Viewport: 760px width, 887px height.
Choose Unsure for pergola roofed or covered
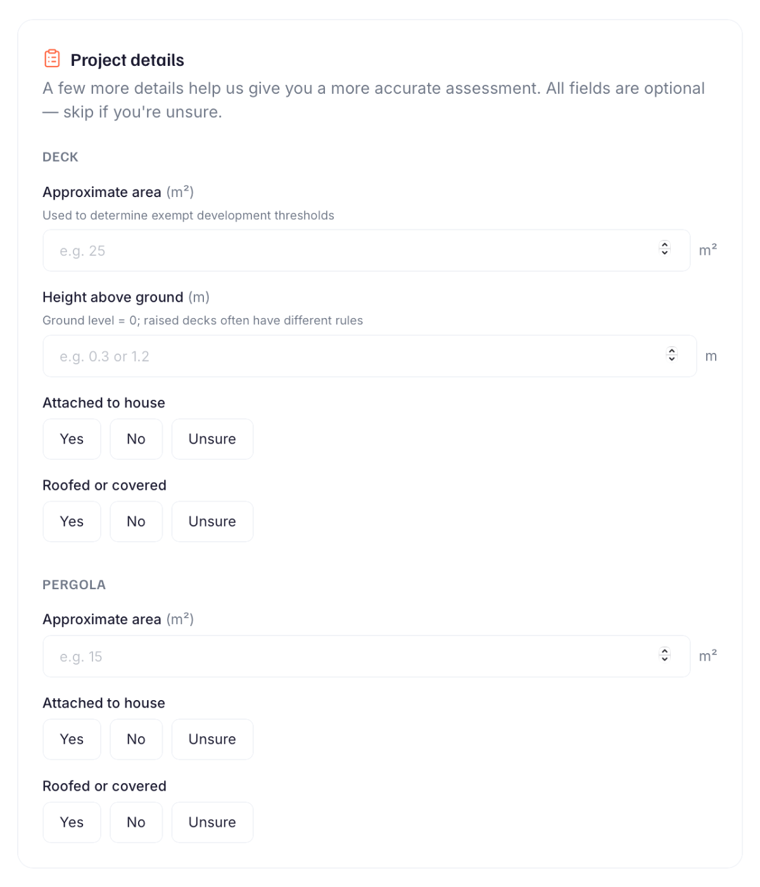pos(212,822)
